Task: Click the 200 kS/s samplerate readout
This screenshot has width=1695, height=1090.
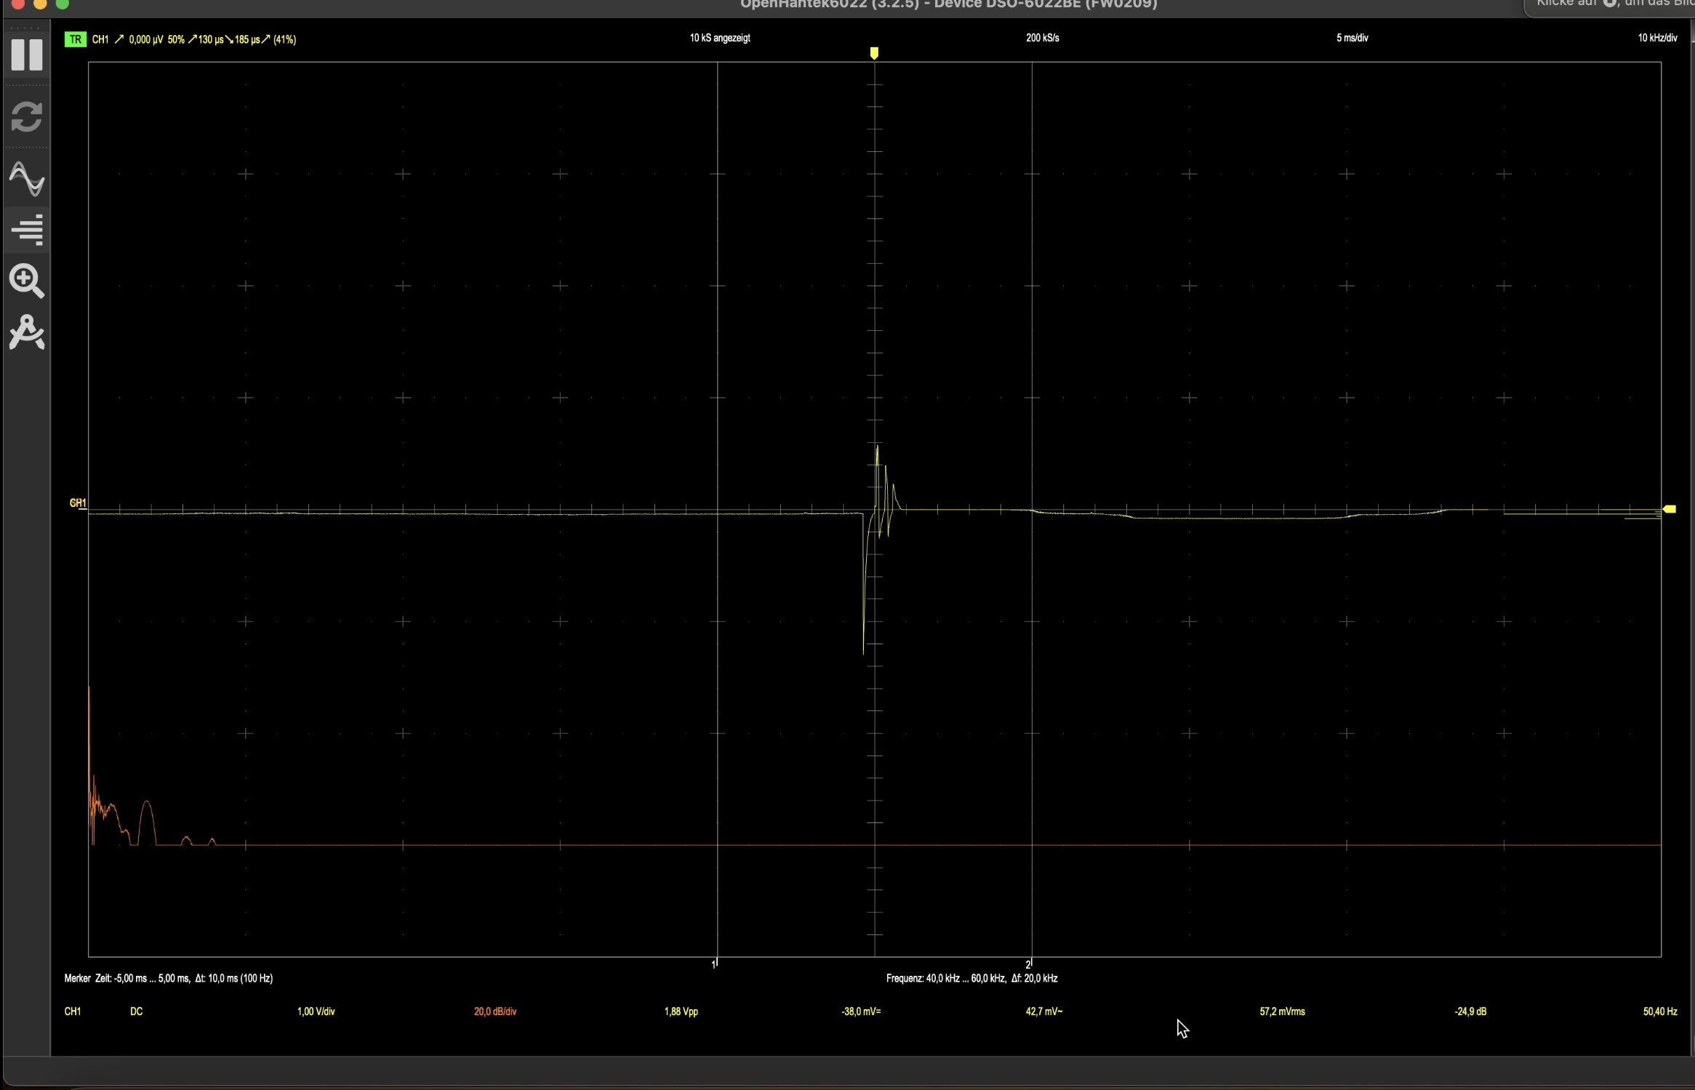Action: (1042, 38)
